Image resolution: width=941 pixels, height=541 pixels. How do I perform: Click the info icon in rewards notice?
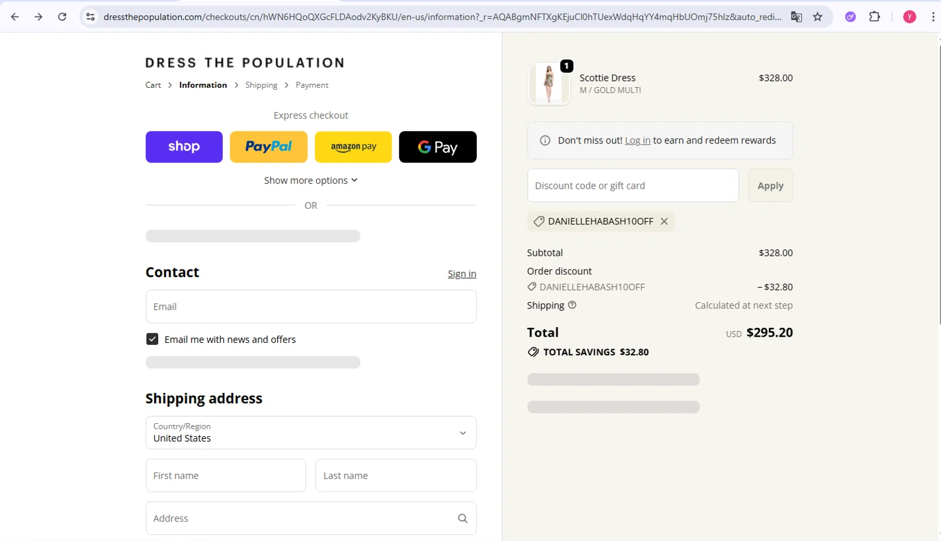(545, 140)
